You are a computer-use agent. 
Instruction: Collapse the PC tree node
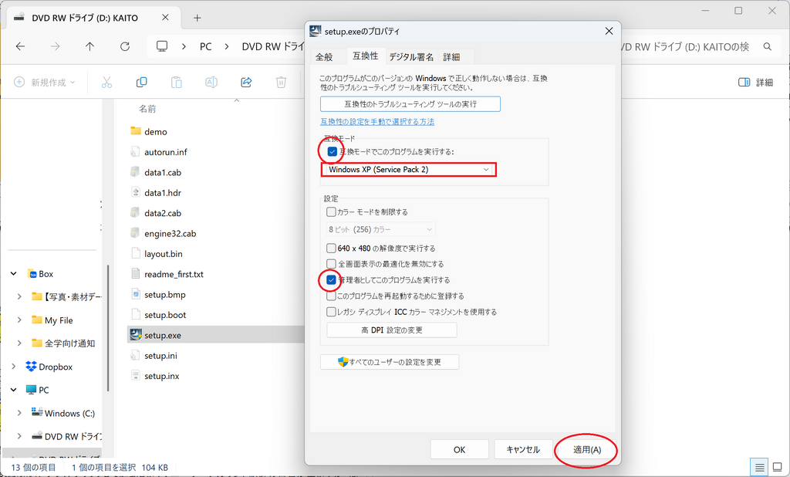coord(14,390)
